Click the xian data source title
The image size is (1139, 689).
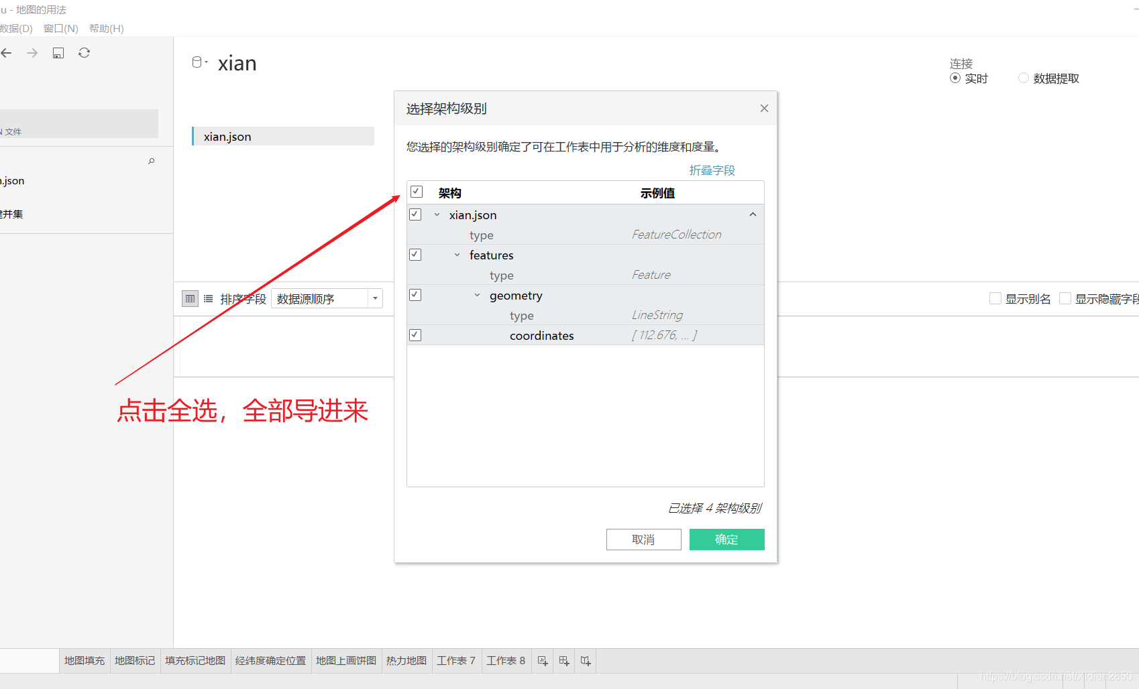pos(237,63)
